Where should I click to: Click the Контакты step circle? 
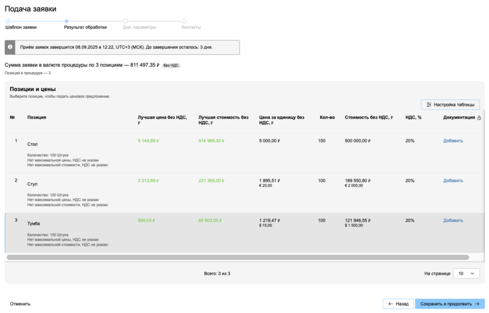coord(184,21)
